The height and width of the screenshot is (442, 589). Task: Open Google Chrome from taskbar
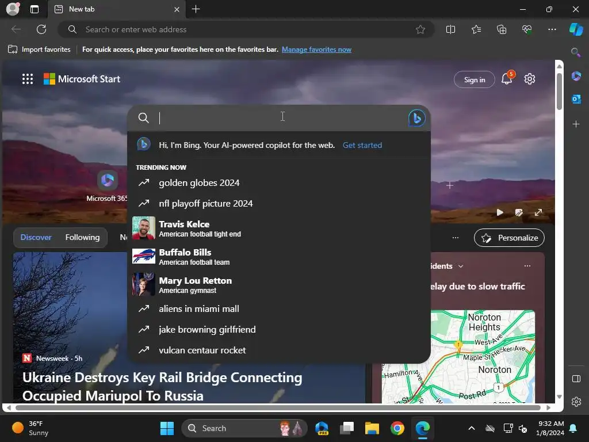[x=397, y=428]
